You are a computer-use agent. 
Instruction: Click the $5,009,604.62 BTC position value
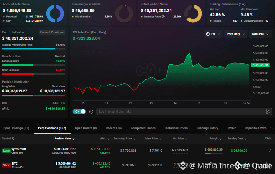point(66,164)
